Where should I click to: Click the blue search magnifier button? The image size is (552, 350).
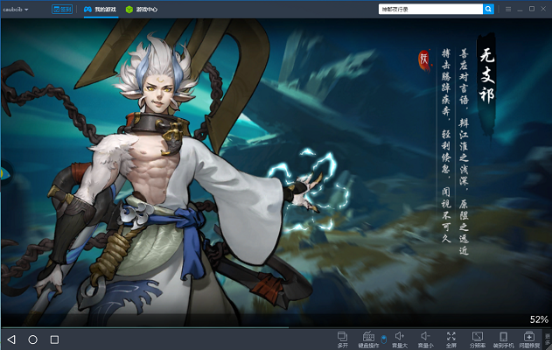[488, 9]
